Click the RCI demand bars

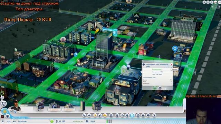point(109,121)
